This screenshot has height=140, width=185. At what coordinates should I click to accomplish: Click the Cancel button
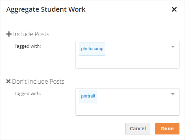(138, 129)
